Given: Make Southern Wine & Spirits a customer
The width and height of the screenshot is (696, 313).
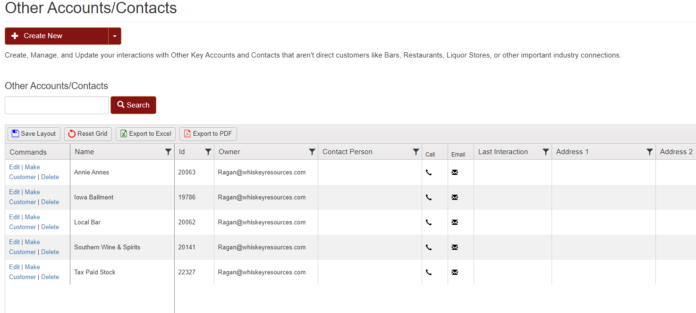Looking at the screenshot, I should coord(24,247).
